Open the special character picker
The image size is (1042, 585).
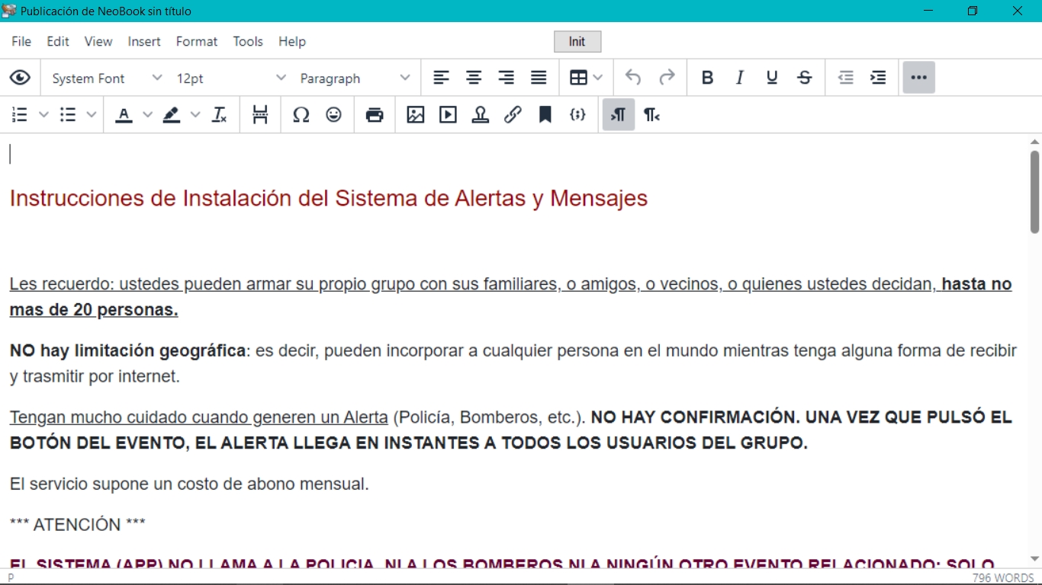coord(301,115)
